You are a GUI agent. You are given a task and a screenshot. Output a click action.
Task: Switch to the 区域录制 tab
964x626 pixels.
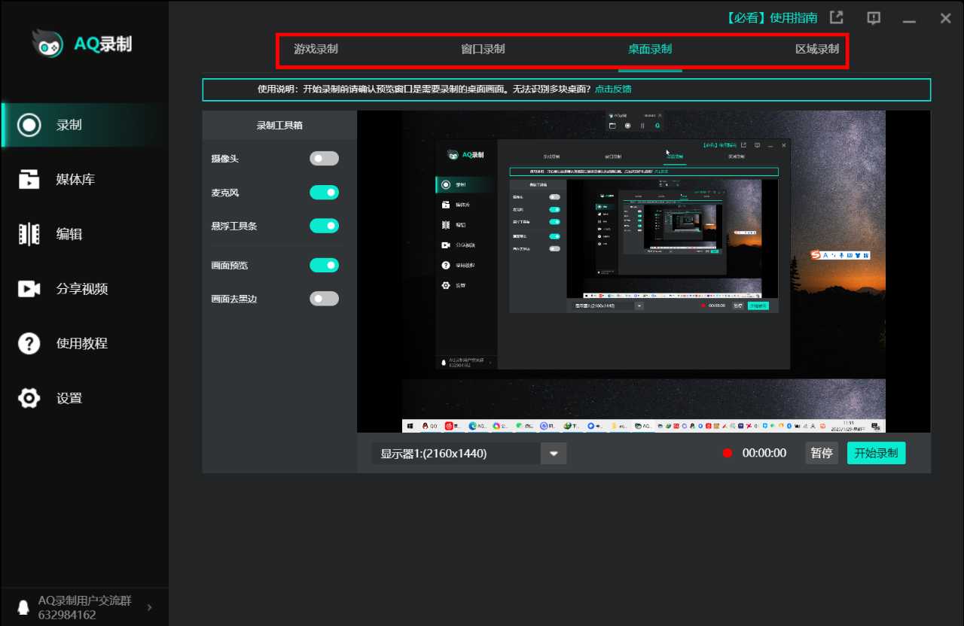[x=816, y=50]
